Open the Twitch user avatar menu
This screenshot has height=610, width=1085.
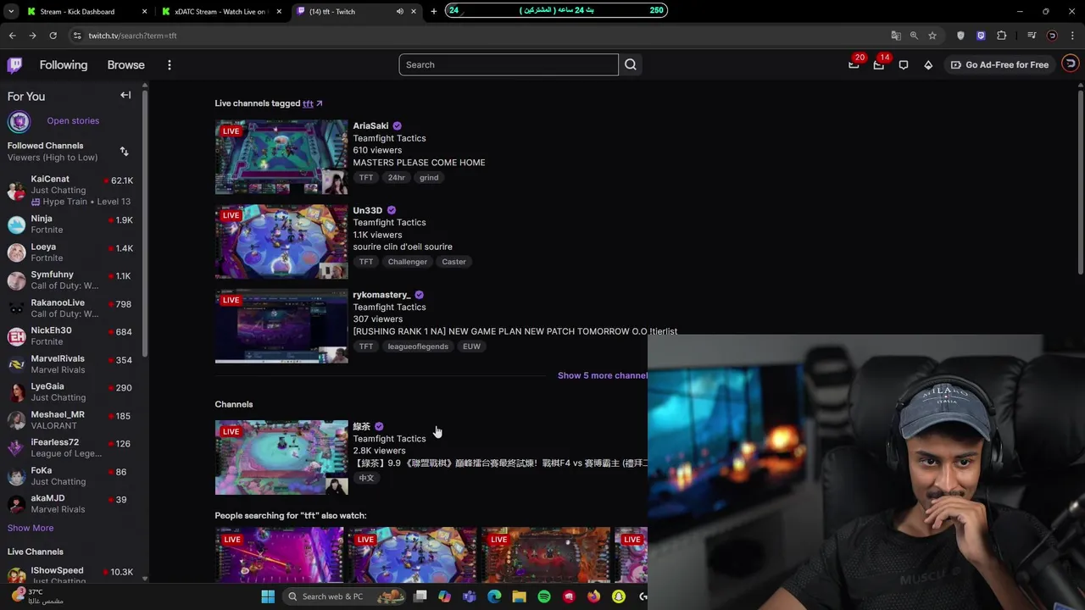(1071, 64)
